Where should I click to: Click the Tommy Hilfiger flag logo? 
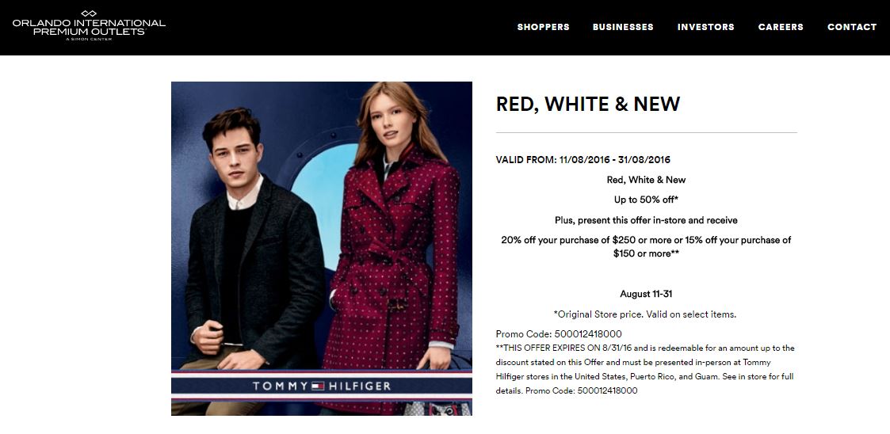318,386
